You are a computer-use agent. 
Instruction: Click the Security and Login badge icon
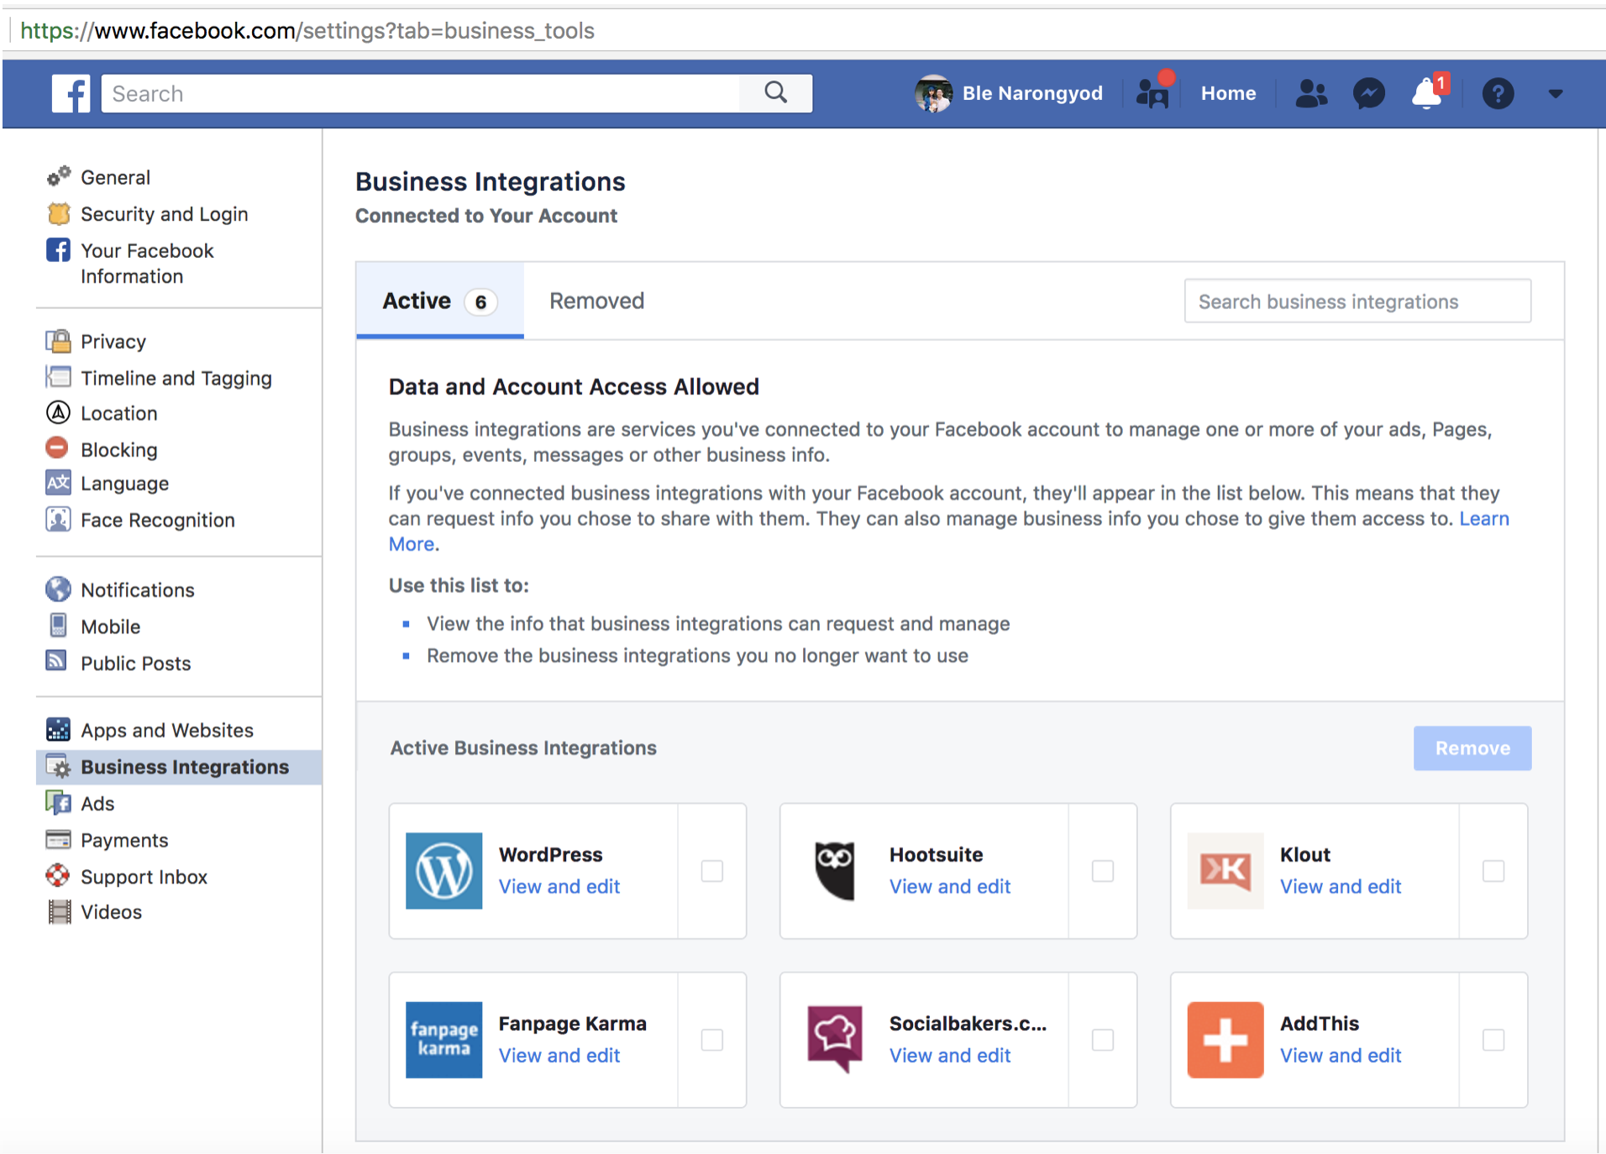point(59,214)
